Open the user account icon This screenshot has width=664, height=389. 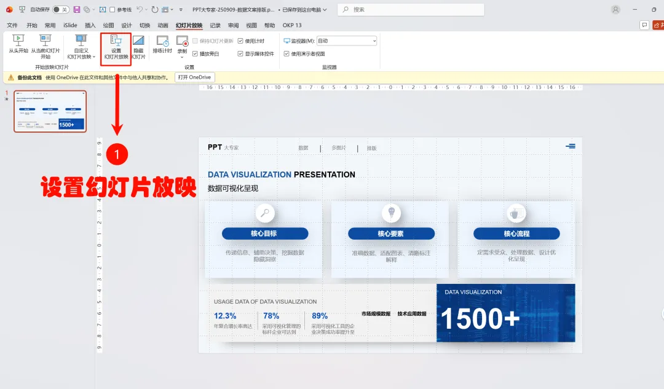coord(615,9)
